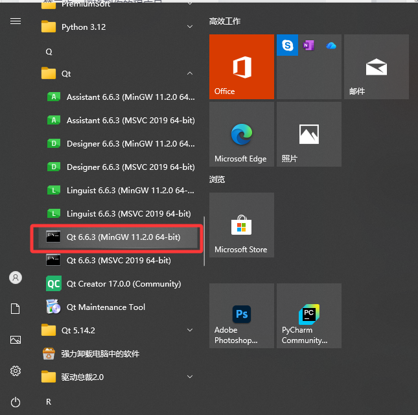The image size is (418, 415).
Task: Expand the Qt 5.14.2 folder chevron
Action: click(190, 330)
